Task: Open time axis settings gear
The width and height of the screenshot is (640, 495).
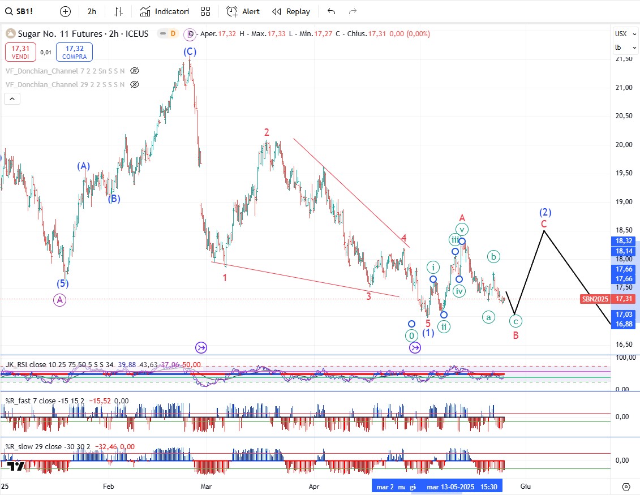Action: (626, 487)
